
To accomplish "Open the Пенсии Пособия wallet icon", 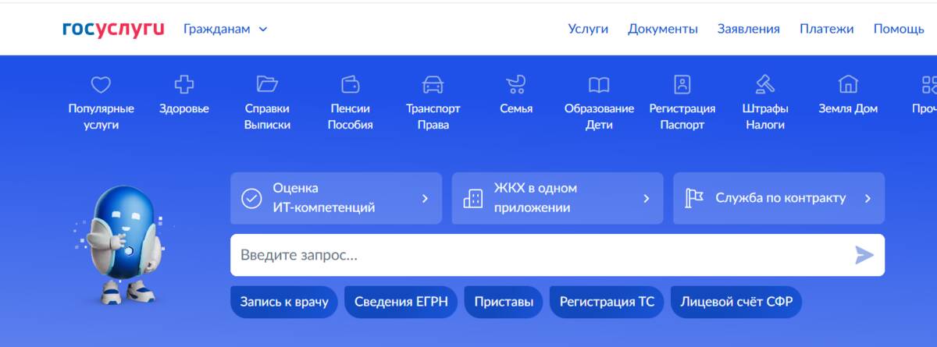I will (x=350, y=84).
